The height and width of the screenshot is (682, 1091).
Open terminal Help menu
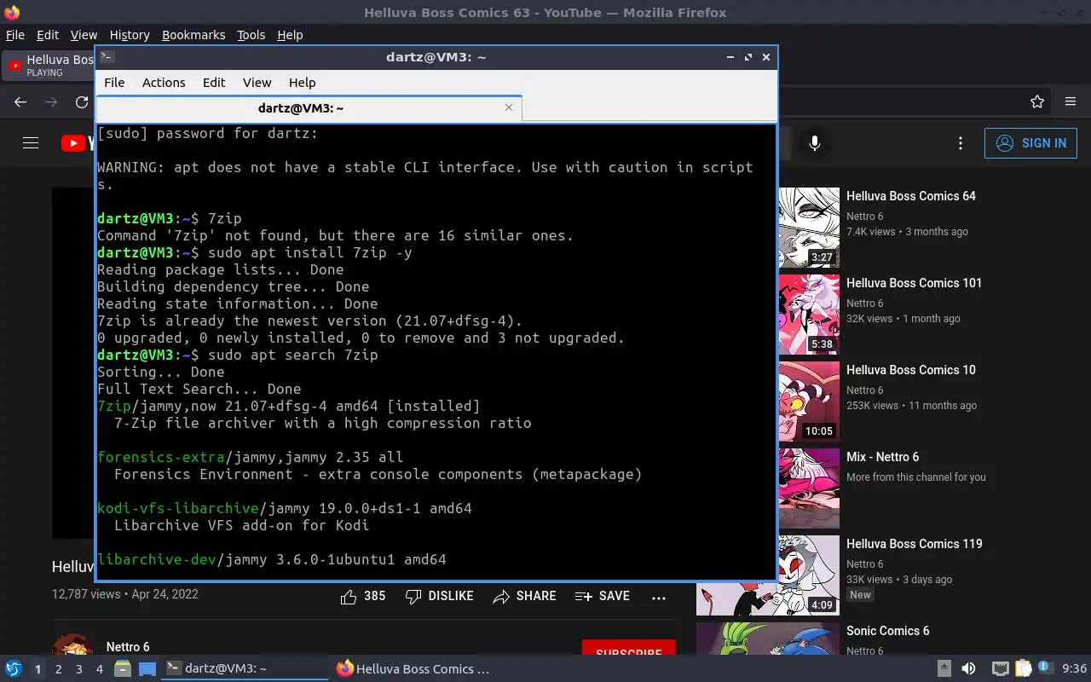[302, 83]
